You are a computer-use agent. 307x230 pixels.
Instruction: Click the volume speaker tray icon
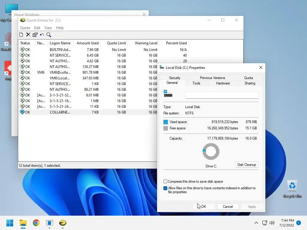(272, 223)
